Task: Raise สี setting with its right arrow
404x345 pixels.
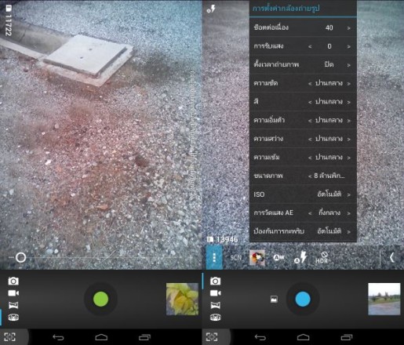Action: [349, 102]
